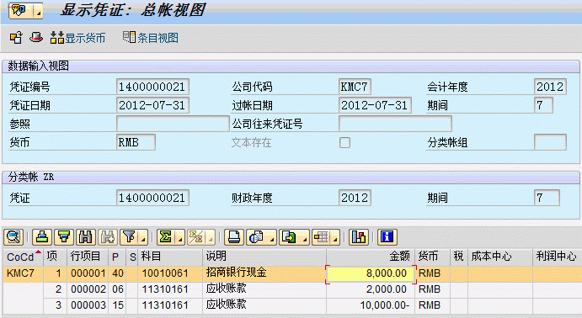This screenshot has width=582, height=318.
Task: Click the 凭证日期 field
Action: coord(152,105)
